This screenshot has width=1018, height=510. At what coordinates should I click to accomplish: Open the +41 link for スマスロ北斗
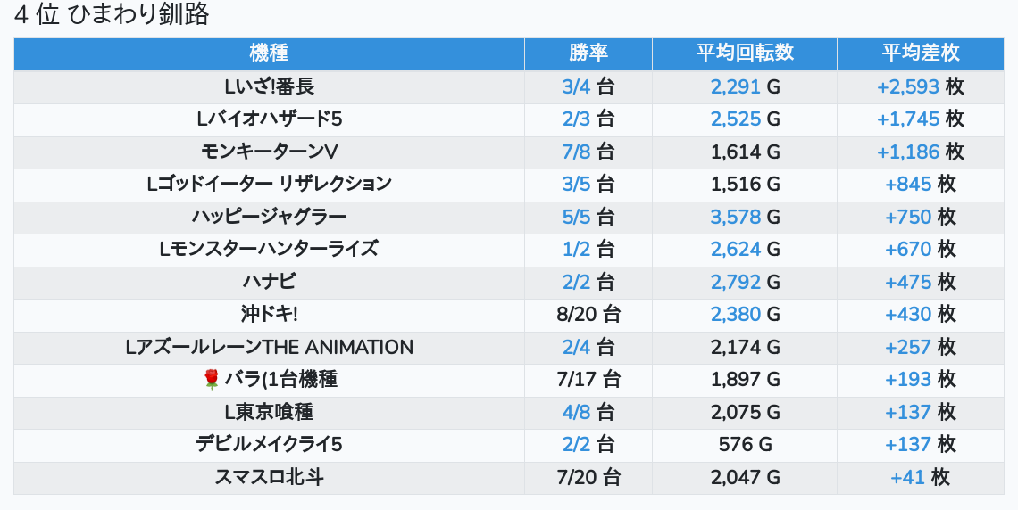907,477
